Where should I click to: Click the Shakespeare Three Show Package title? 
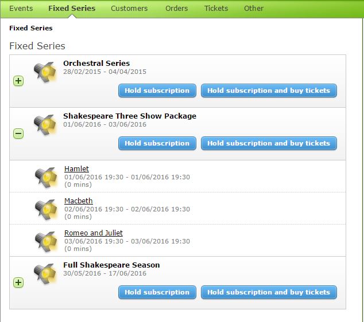click(130, 116)
